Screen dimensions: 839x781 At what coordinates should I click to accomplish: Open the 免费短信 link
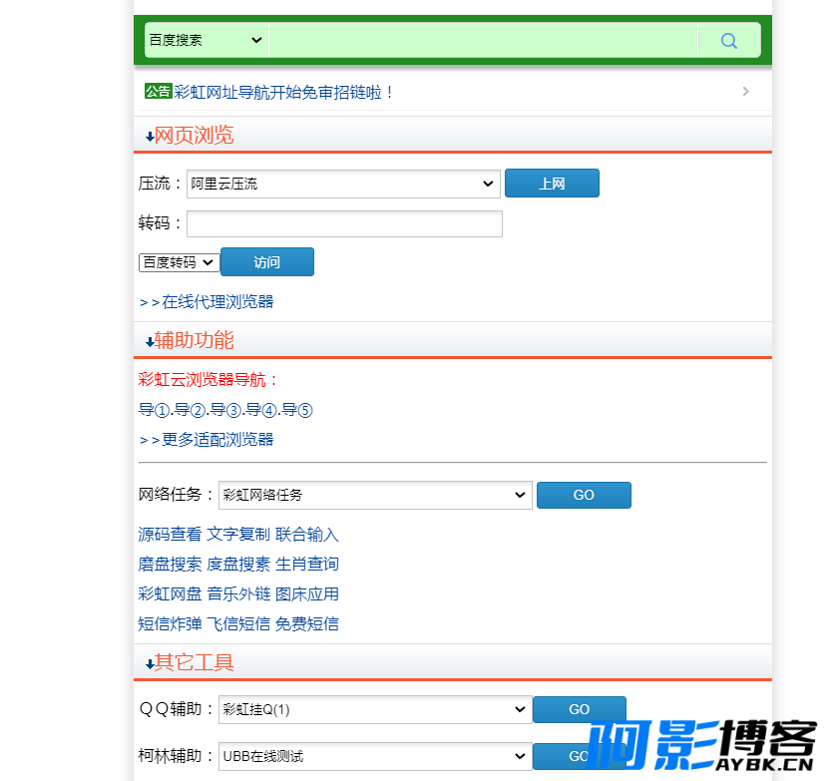(x=307, y=624)
